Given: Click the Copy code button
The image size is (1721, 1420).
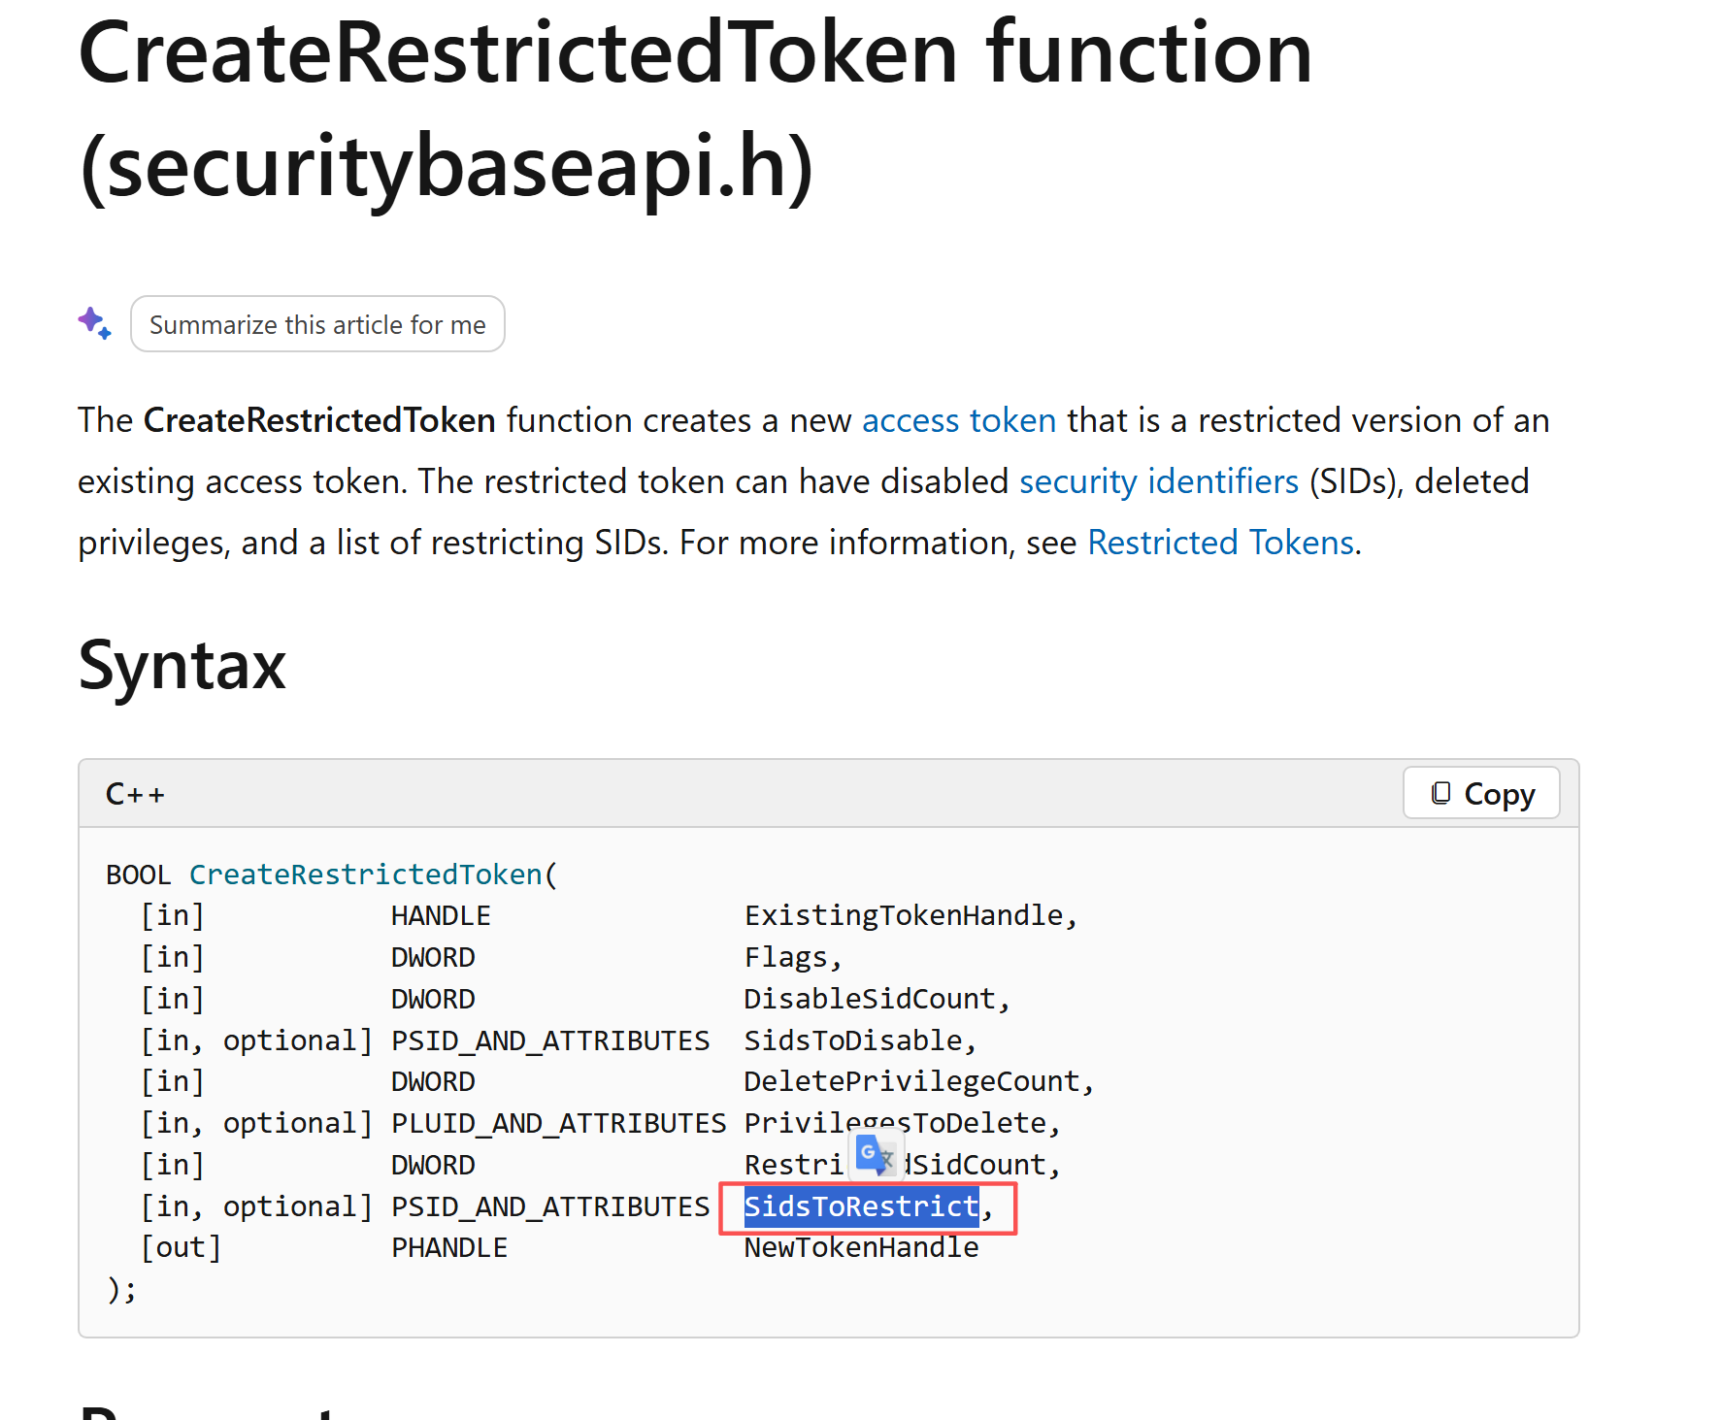Looking at the screenshot, I should point(1481,793).
